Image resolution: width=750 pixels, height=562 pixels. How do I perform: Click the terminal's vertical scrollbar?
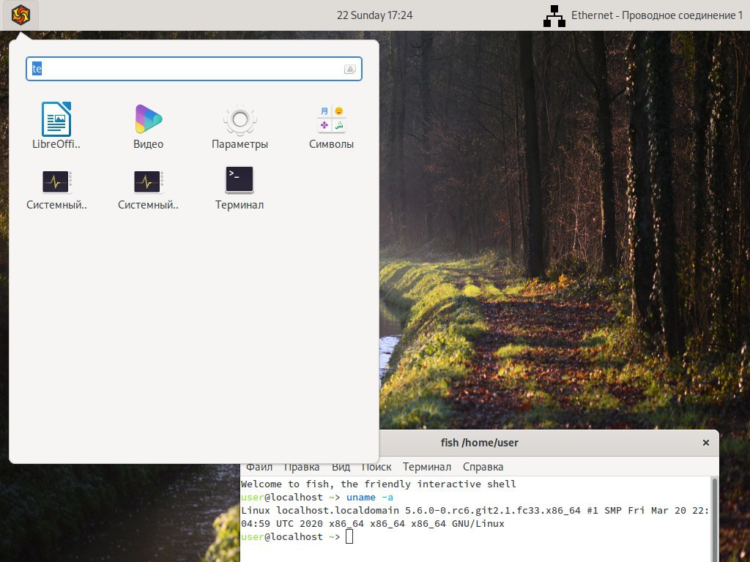[x=715, y=519]
